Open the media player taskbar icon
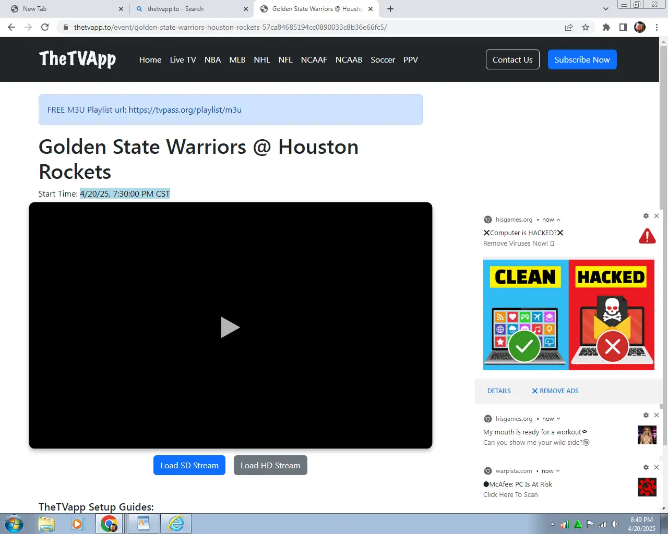This screenshot has height=534, width=668. [x=78, y=524]
